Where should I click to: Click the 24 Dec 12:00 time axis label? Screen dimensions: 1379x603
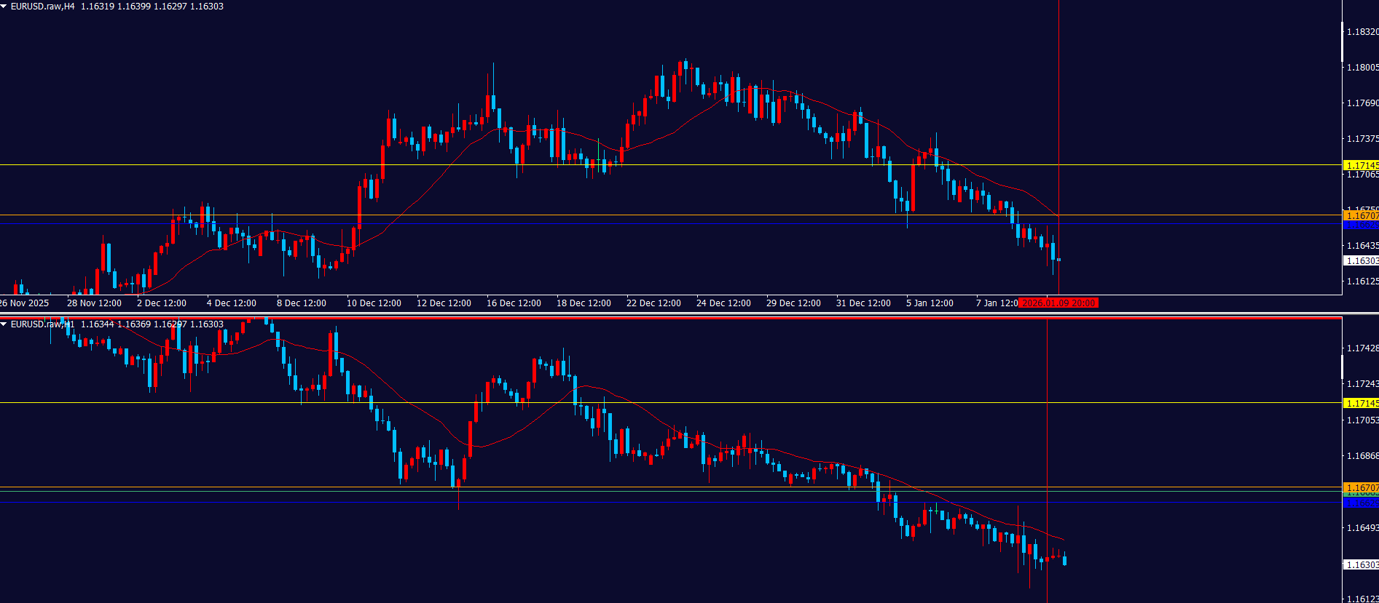coord(723,303)
